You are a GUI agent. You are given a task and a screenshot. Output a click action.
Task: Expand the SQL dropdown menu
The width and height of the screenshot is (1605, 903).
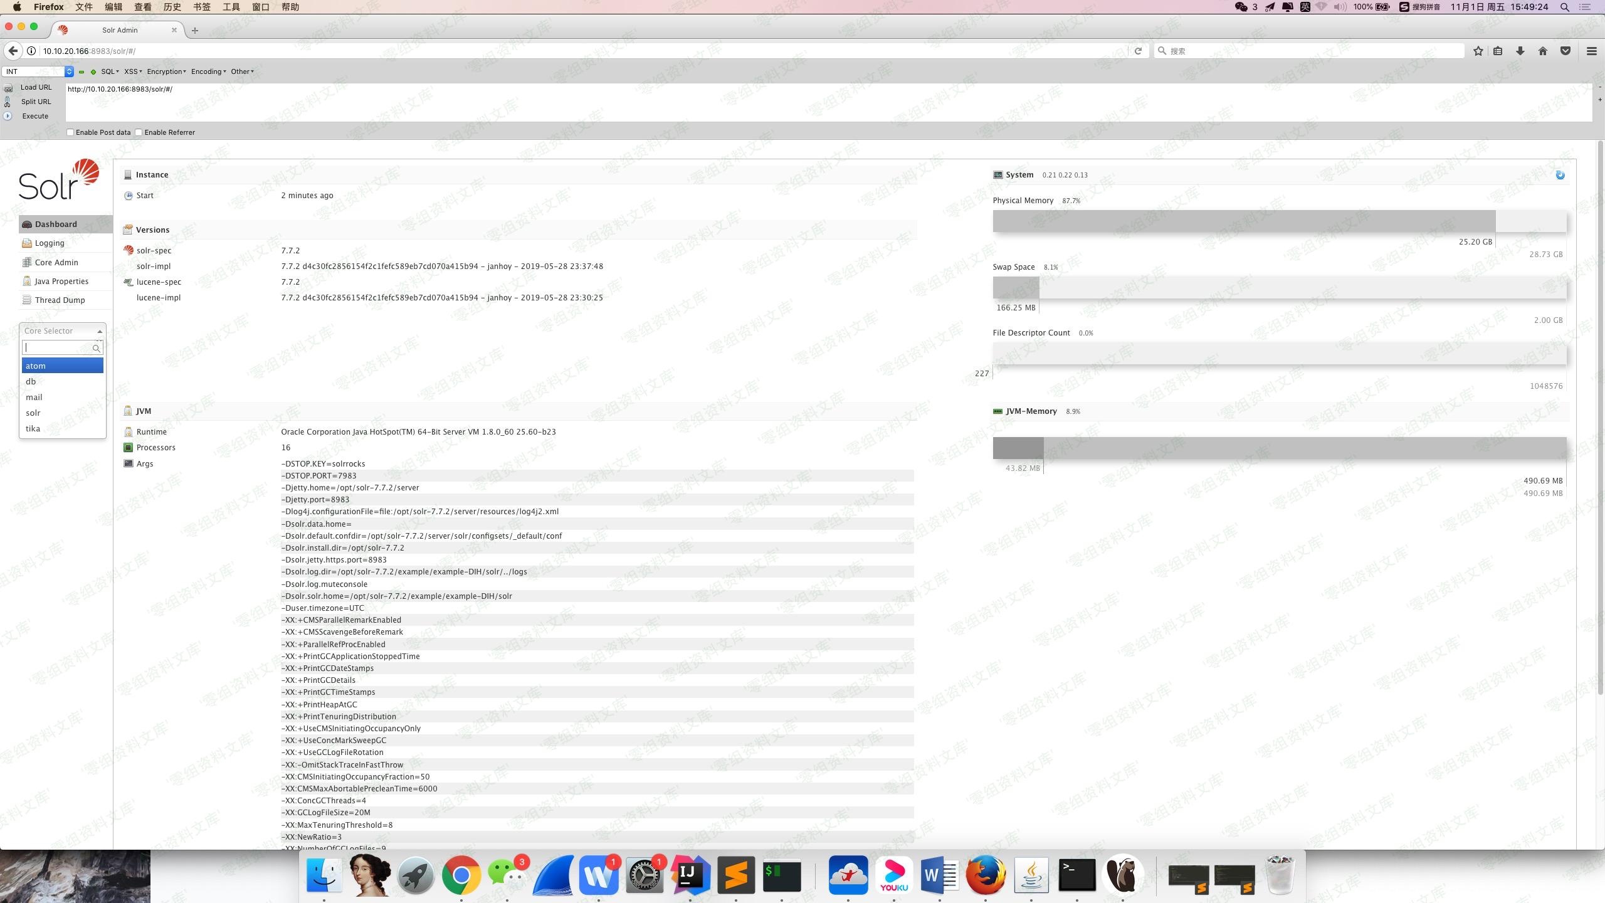click(110, 71)
